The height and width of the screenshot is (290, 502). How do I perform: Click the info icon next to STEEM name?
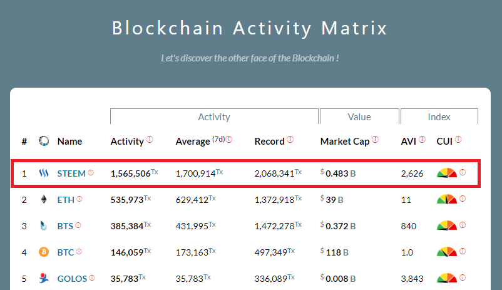(91, 172)
